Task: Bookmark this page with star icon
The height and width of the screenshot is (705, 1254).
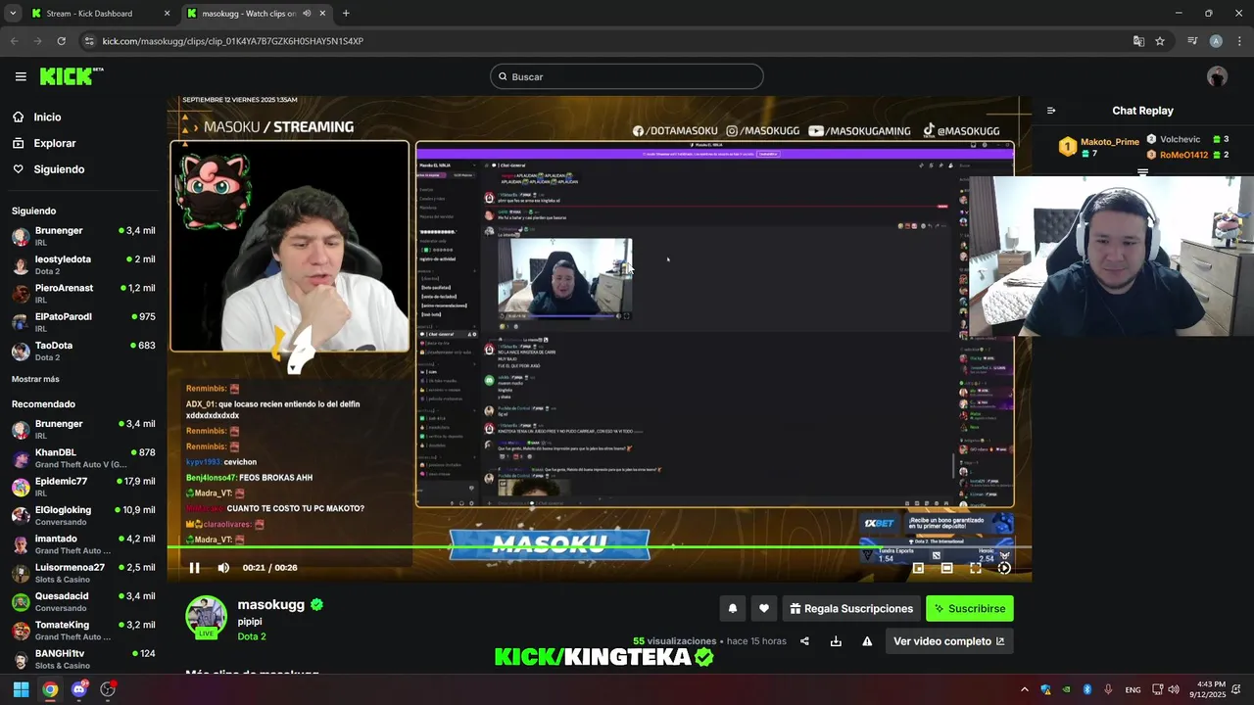Action: [1160, 41]
